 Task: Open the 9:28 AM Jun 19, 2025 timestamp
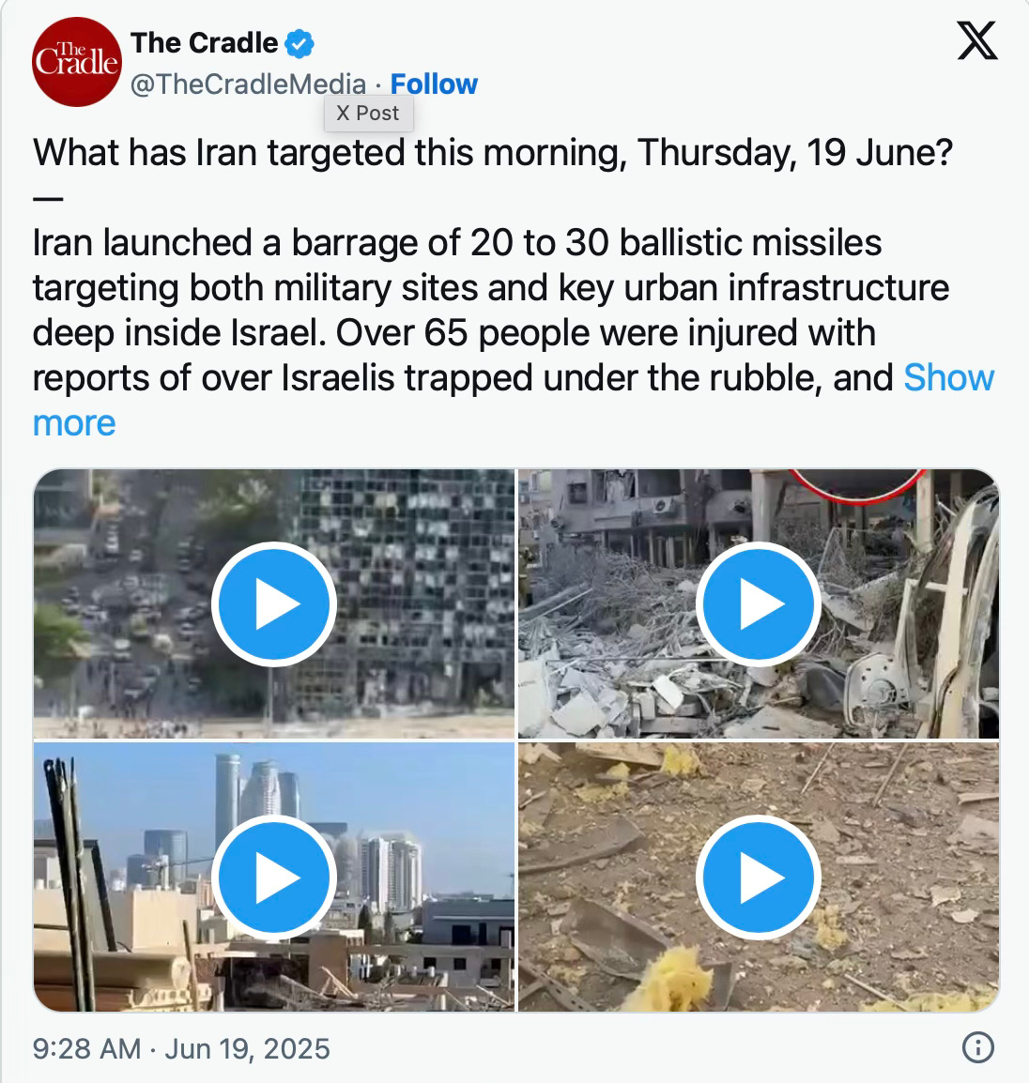[x=181, y=1048]
